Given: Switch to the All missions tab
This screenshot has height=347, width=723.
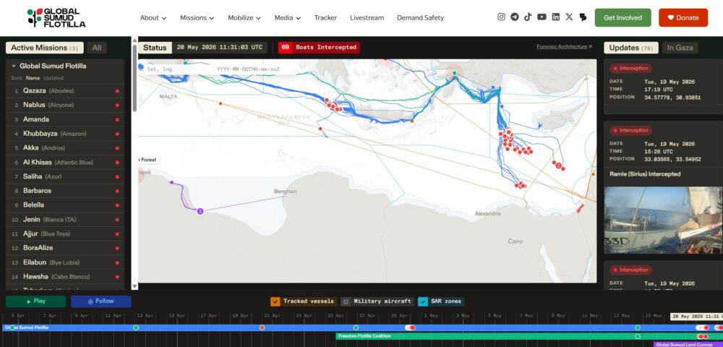Looking at the screenshot, I should click(x=97, y=48).
